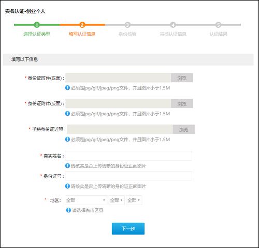Click step 1 circle 选择认证类型
Screen dimensions: 259x248
click(x=37, y=25)
